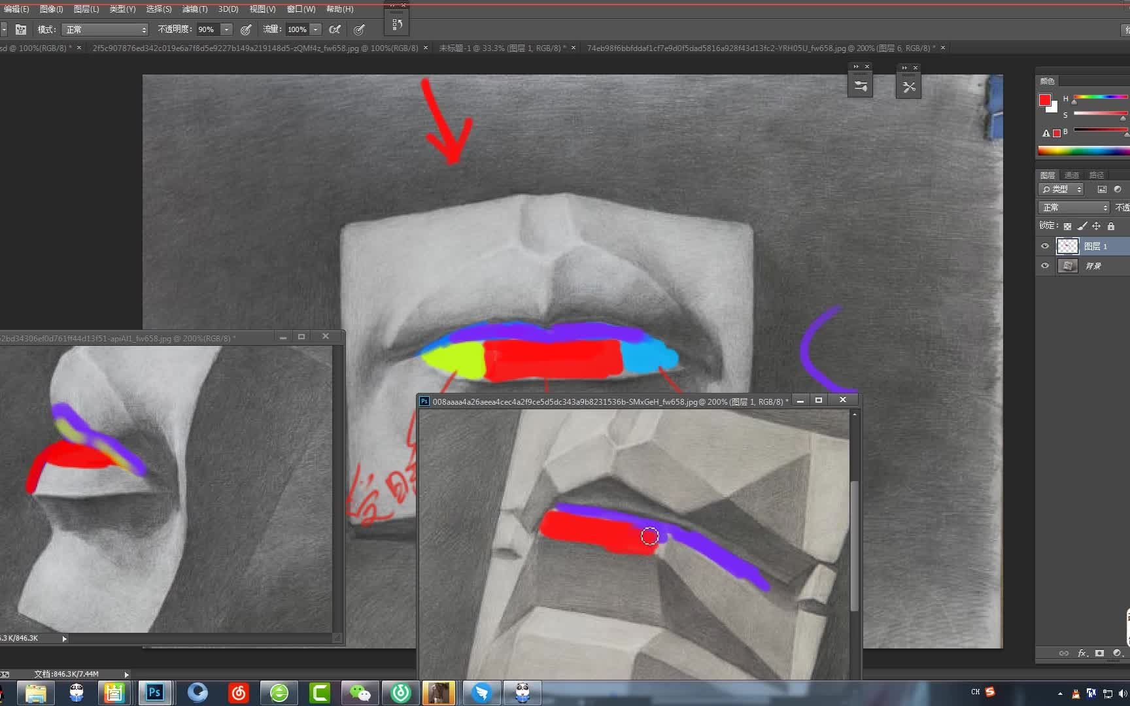Expand the main status bar 文档 info arrow
The image size is (1130, 706).
click(126, 674)
